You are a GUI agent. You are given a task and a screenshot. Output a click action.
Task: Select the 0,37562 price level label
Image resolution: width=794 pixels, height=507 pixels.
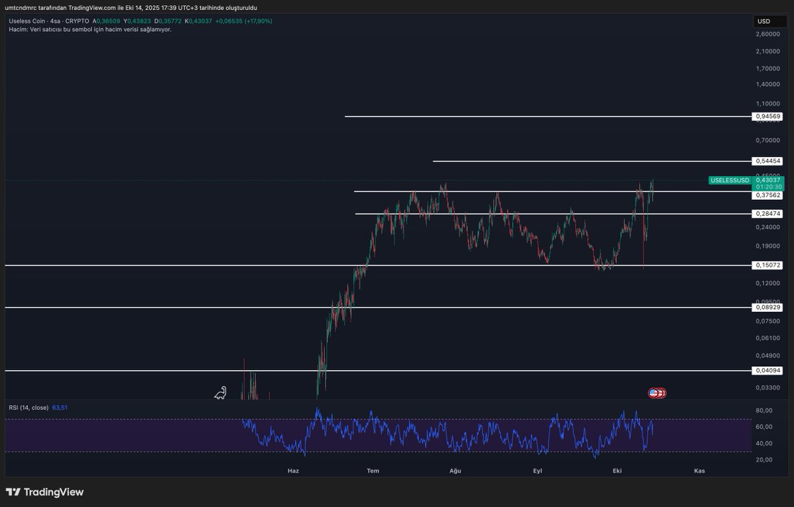coord(768,195)
